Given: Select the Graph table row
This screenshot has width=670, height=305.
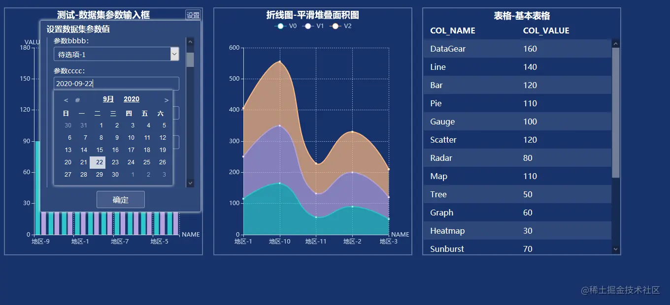Looking at the screenshot, I should 517,213.
